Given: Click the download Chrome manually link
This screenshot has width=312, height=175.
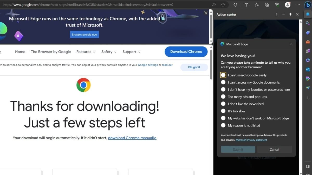Looking at the screenshot, I should pyautogui.click(x=132, y=138).
